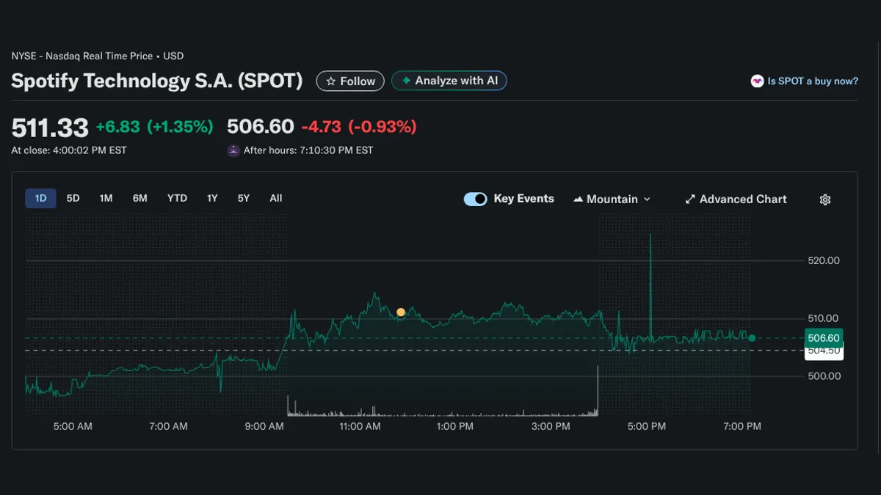Image resolution: width=881 pixels, height=495 pixels.
Task: Click the after-hours moon icon
Action: 233,150
